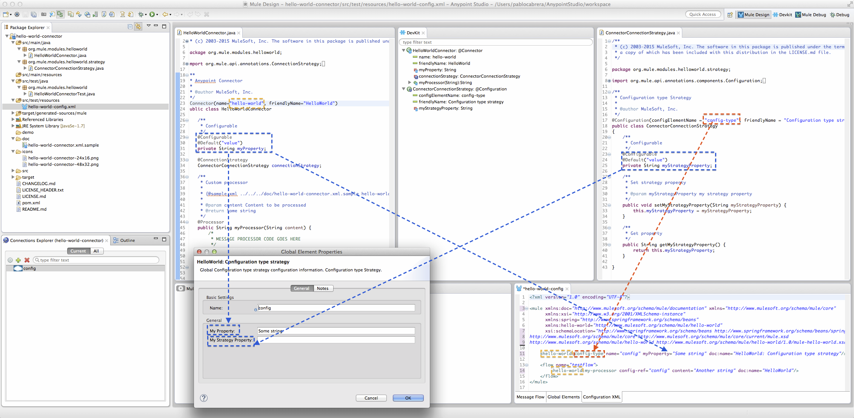
Task: Click the config connection thumbnail in Connections Explorer
Action: pos(18,268)
